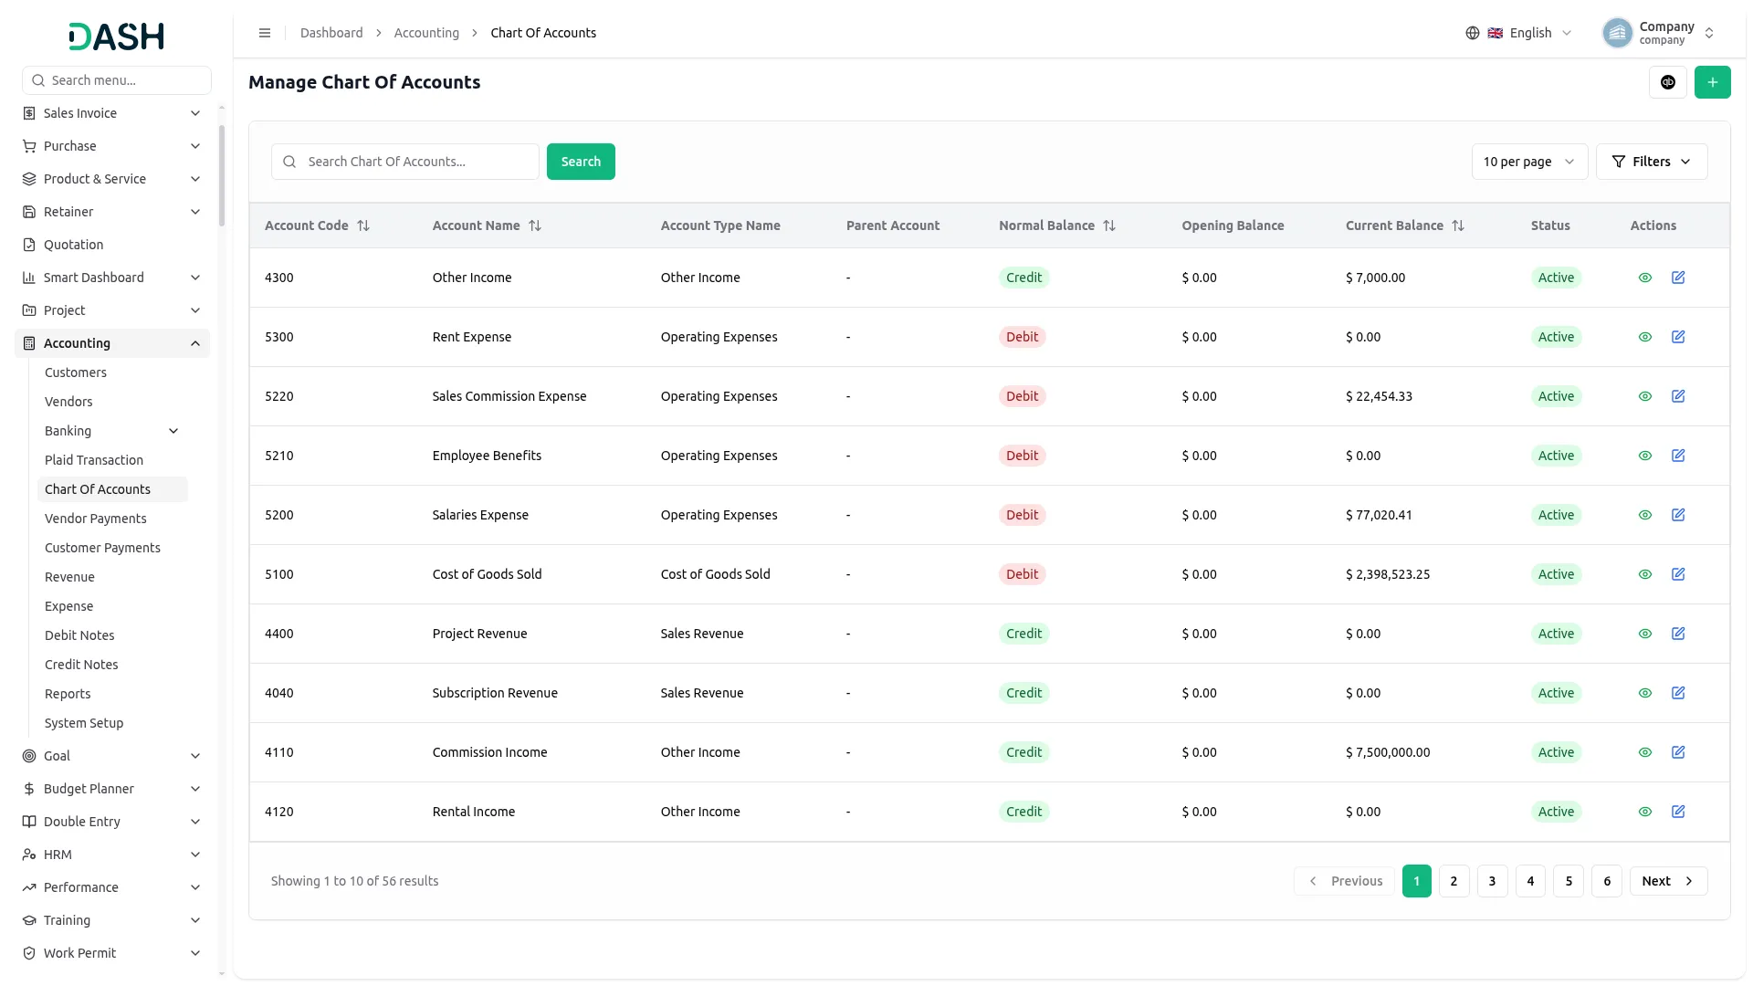View the Rental Income account details
The height and width of the screenshot is (986, 1753).
1645,812
